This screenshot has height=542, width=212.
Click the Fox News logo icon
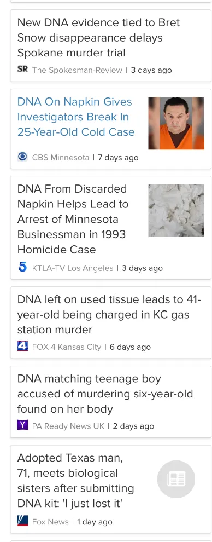pyautogui.click(x=22, y=521)
